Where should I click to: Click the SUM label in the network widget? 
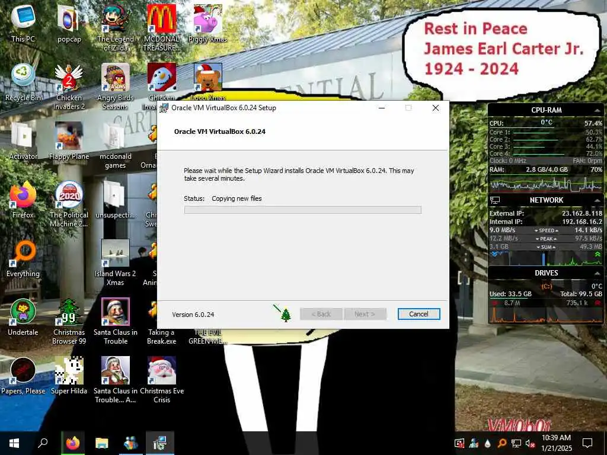[546, 247]
